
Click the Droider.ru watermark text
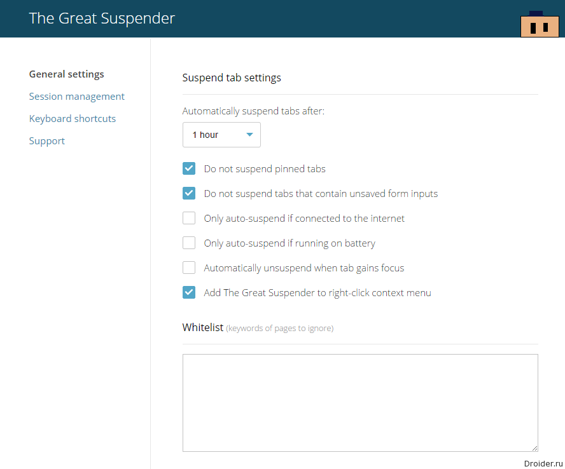coord(543,464)
